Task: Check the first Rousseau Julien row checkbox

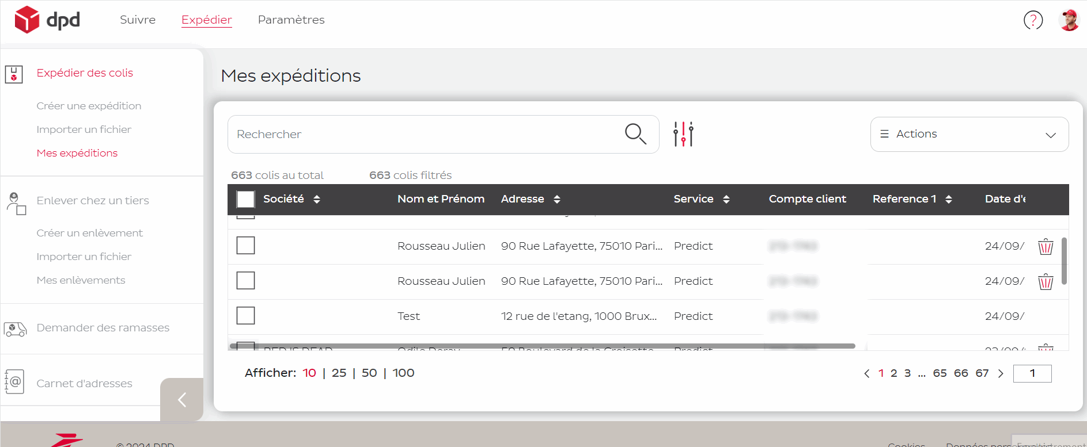Action: (x=246, y=246)
